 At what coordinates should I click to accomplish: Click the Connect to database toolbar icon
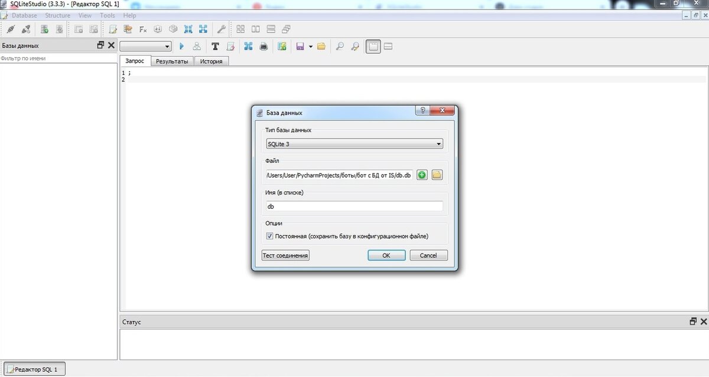[x=10, y=29]
